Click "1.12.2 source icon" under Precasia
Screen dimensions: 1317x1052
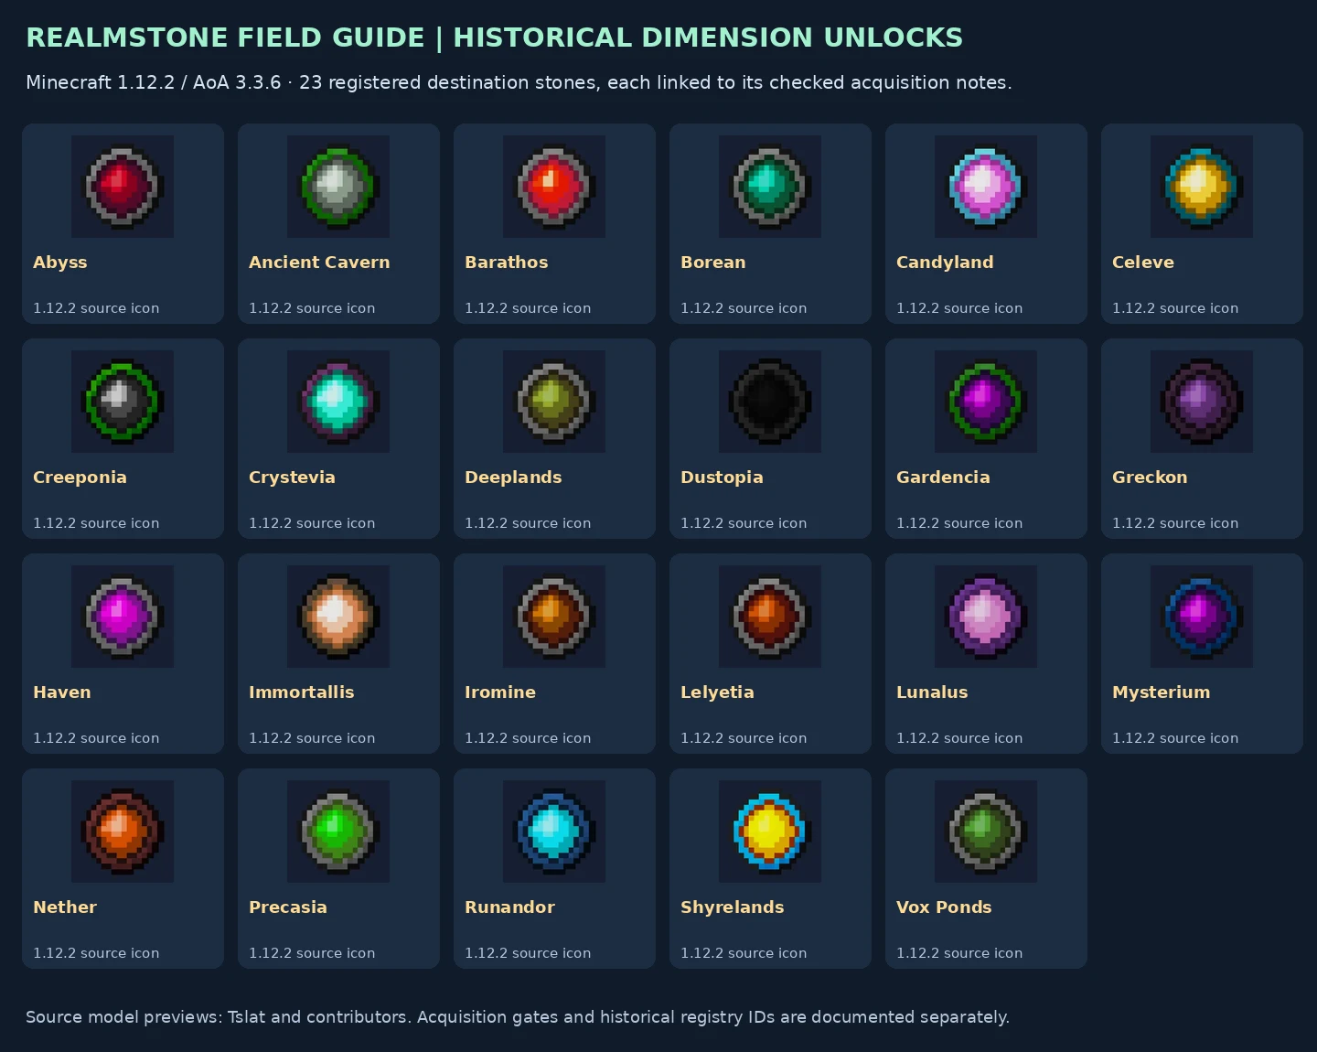312,953
